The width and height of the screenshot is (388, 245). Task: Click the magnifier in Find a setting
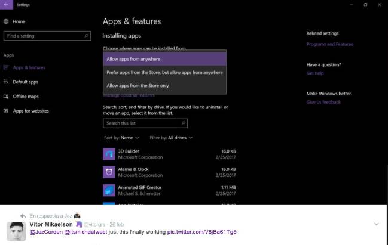[x=86, y=36]
